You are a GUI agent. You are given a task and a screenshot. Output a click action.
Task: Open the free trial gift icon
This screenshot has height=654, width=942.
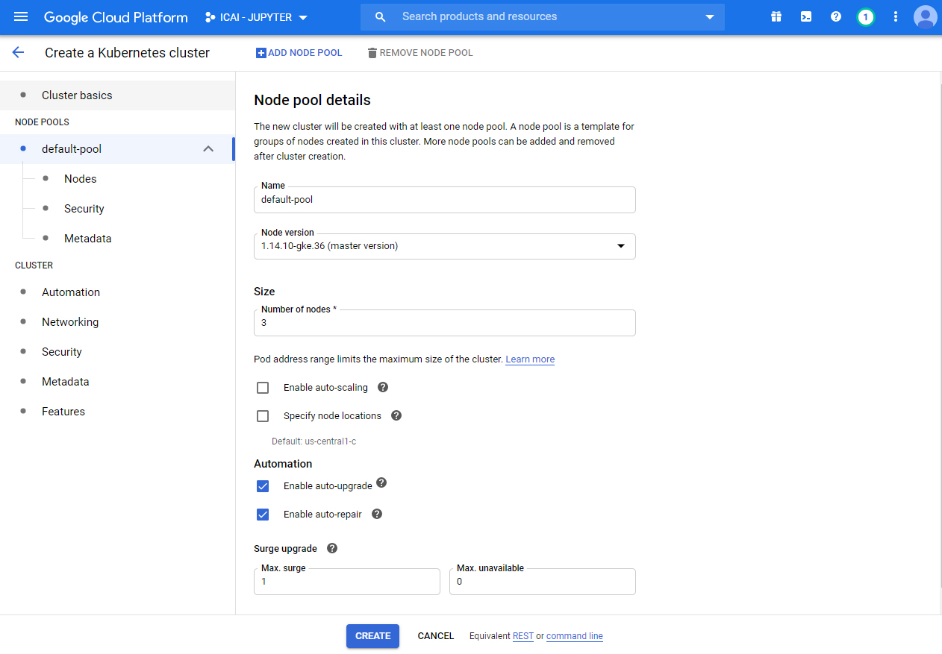tap(776, 16)
